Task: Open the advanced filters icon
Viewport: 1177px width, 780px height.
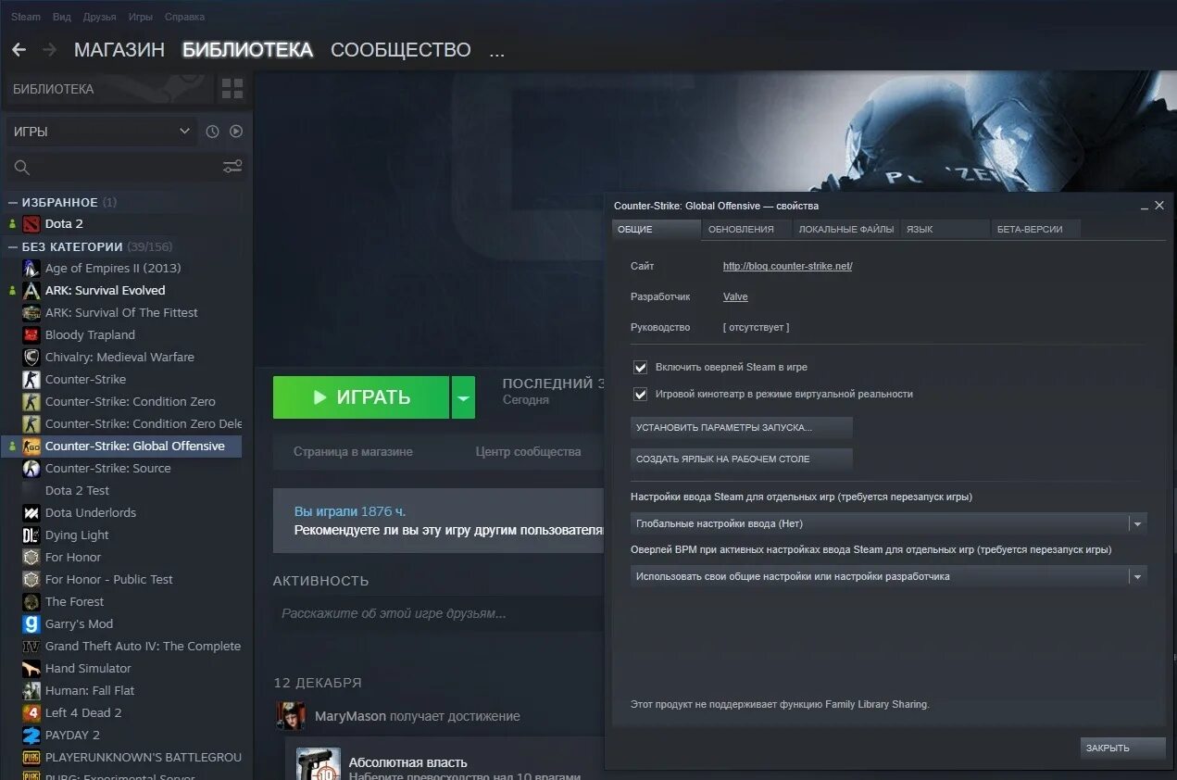Action: point(232,167)
